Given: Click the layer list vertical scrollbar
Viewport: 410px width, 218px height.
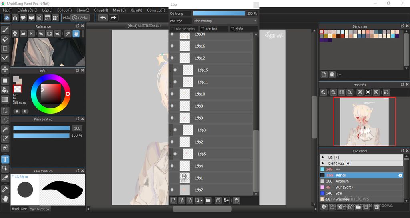Looking at the screenshot, I should 256,160.
